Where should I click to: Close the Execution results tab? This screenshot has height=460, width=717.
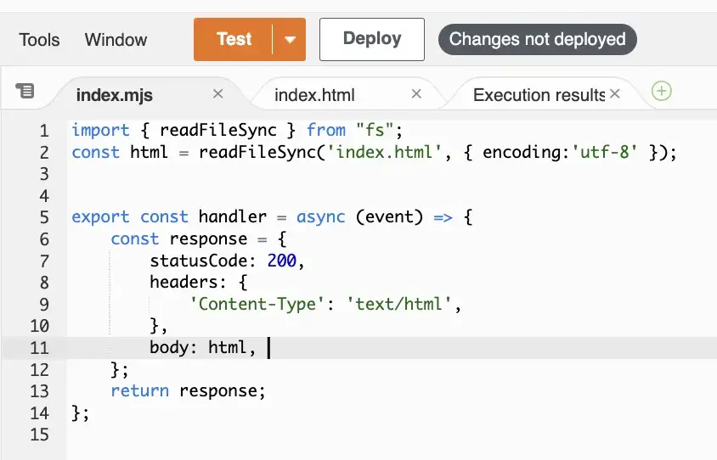(x=615, y=93)
